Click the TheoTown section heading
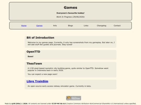The width and height of the screenshot is (141, 105). point(34,64)
